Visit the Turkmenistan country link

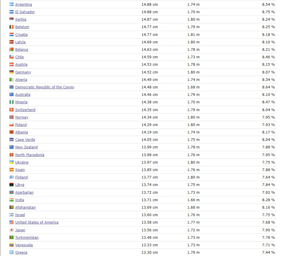coord(27,238)
